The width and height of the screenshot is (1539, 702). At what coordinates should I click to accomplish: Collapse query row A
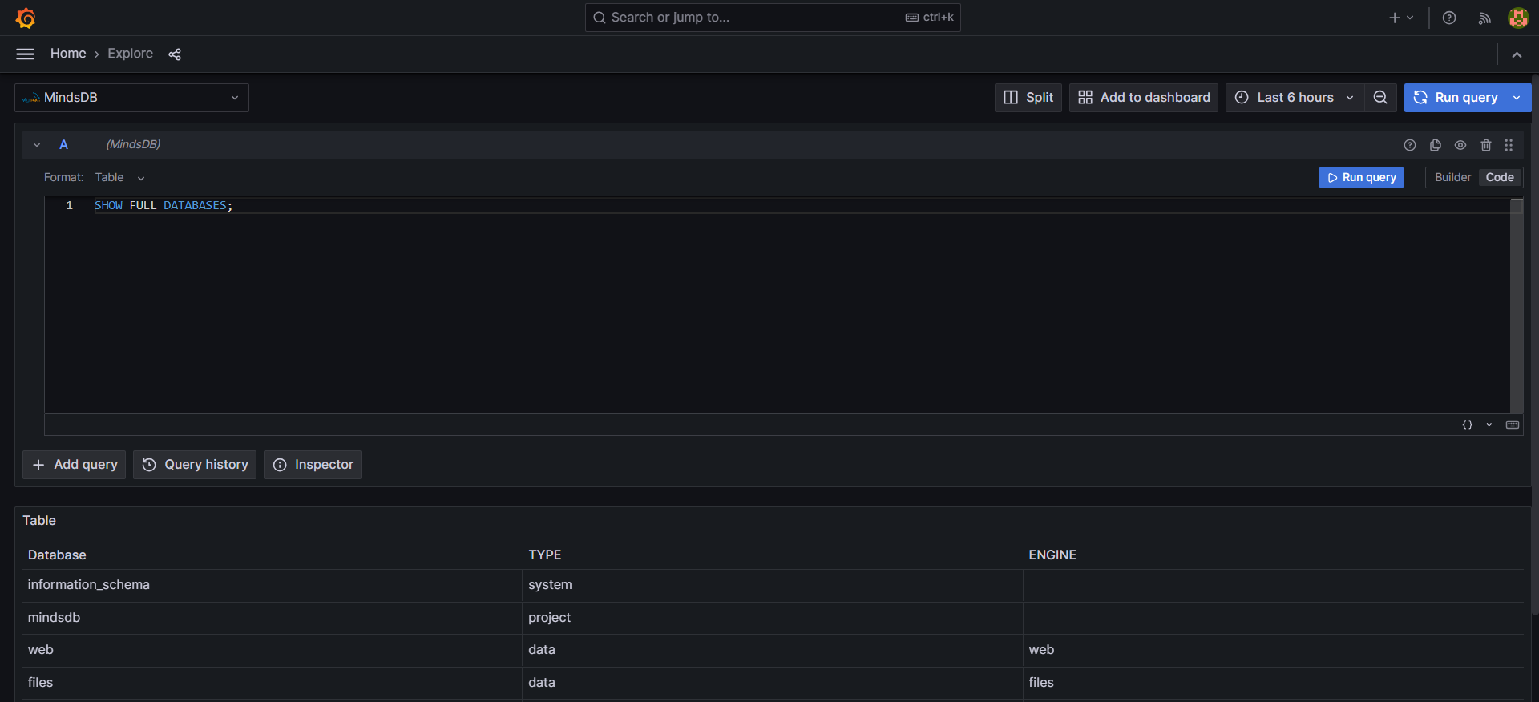37,145
